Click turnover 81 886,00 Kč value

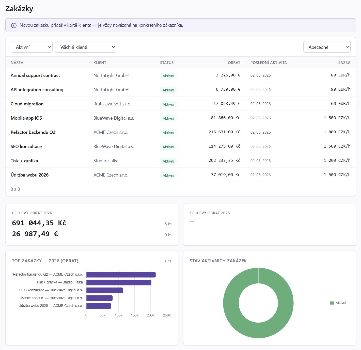pyautogui.click(x=226, y=118)
